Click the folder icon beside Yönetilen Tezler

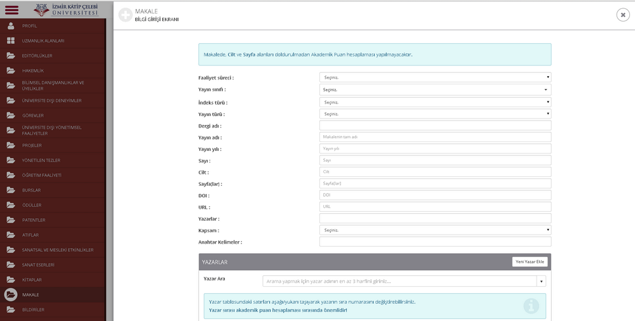tap(11, 160)
